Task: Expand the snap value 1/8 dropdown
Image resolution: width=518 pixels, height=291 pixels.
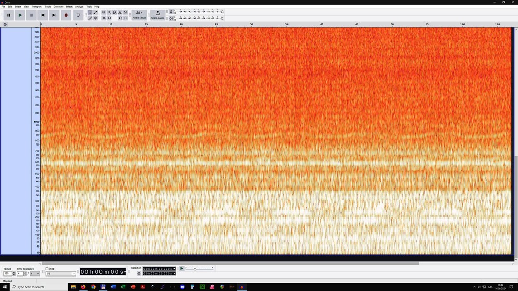Action: [74, 273]
